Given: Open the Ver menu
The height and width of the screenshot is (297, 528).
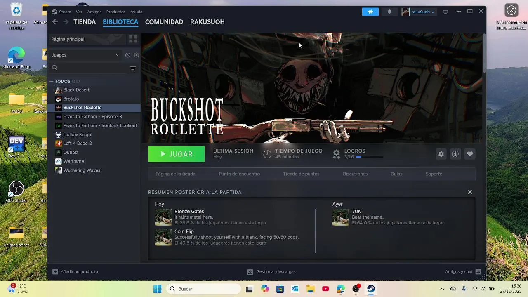Looking at the screenshot, I should [79, 12].
